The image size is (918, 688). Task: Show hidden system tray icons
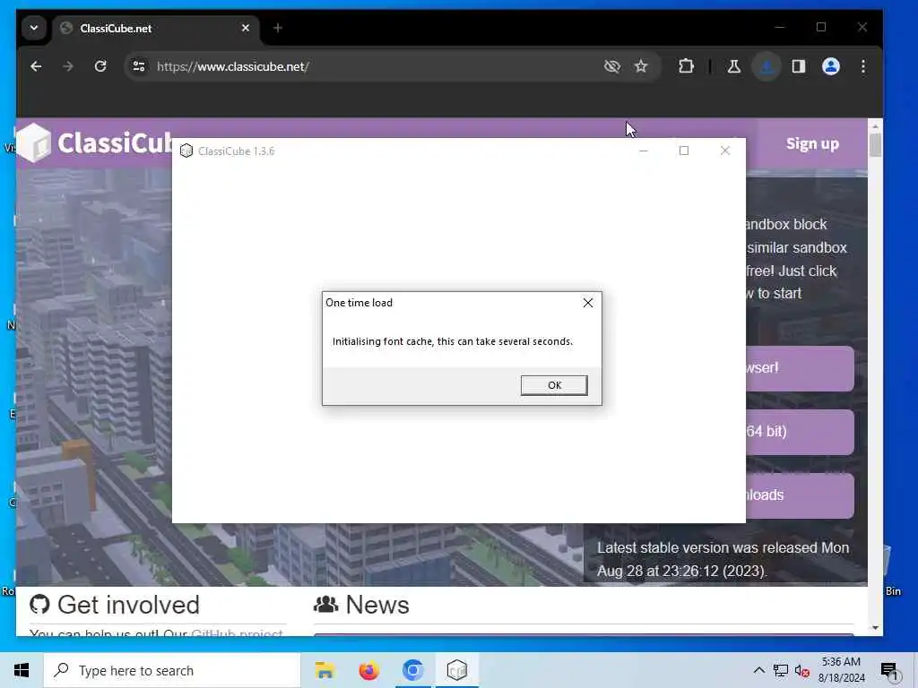(758, 670)
